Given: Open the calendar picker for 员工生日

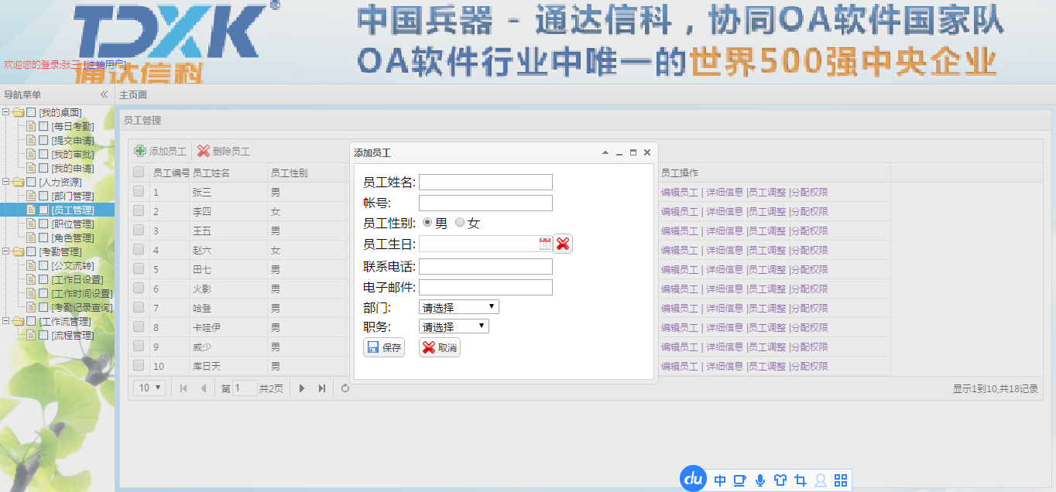Looking at the screenshot, I should [x=545, y=244].
